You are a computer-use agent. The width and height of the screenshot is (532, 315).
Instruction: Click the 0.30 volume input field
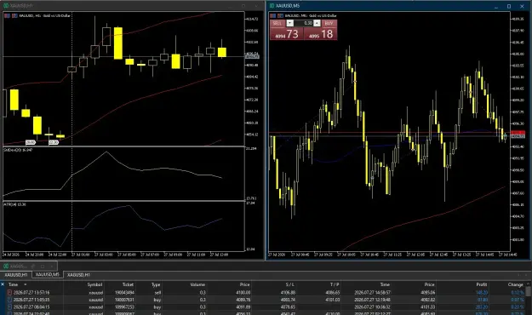click(x=303, y=23)
